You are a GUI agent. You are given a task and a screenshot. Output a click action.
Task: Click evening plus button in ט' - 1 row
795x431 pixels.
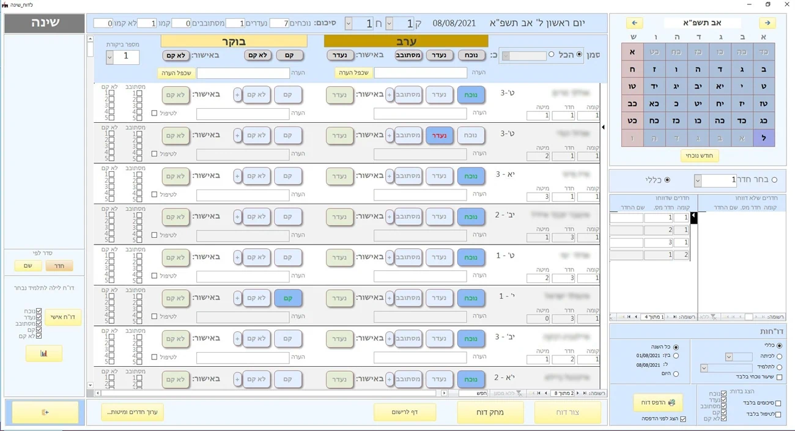pos(389,257)
